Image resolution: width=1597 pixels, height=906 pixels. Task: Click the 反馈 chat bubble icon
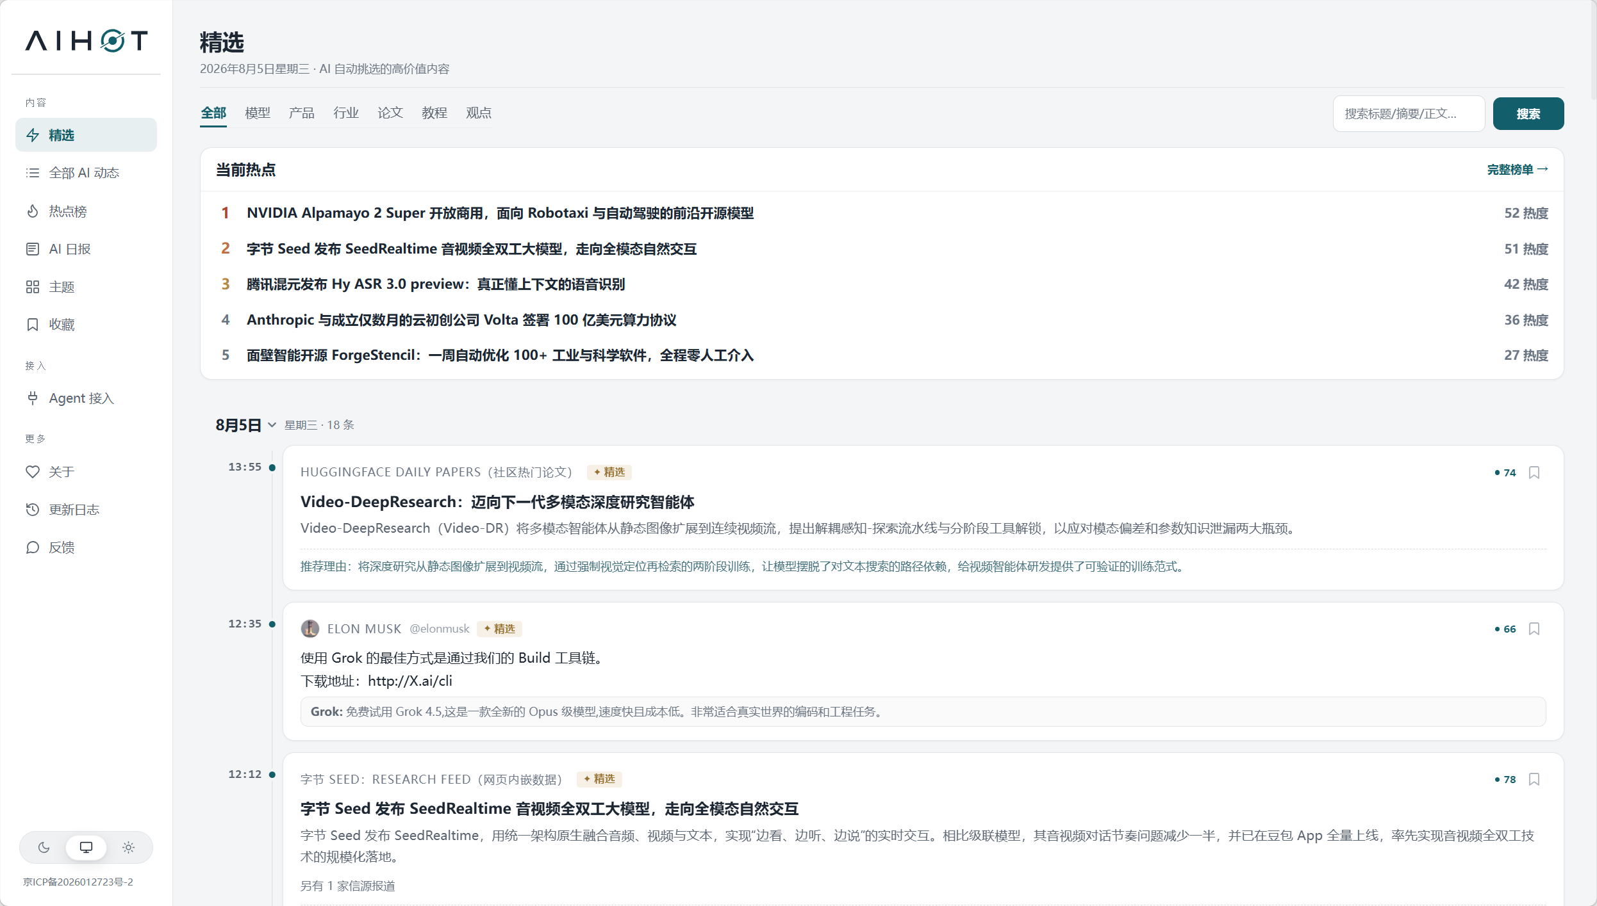coord(33,547)
